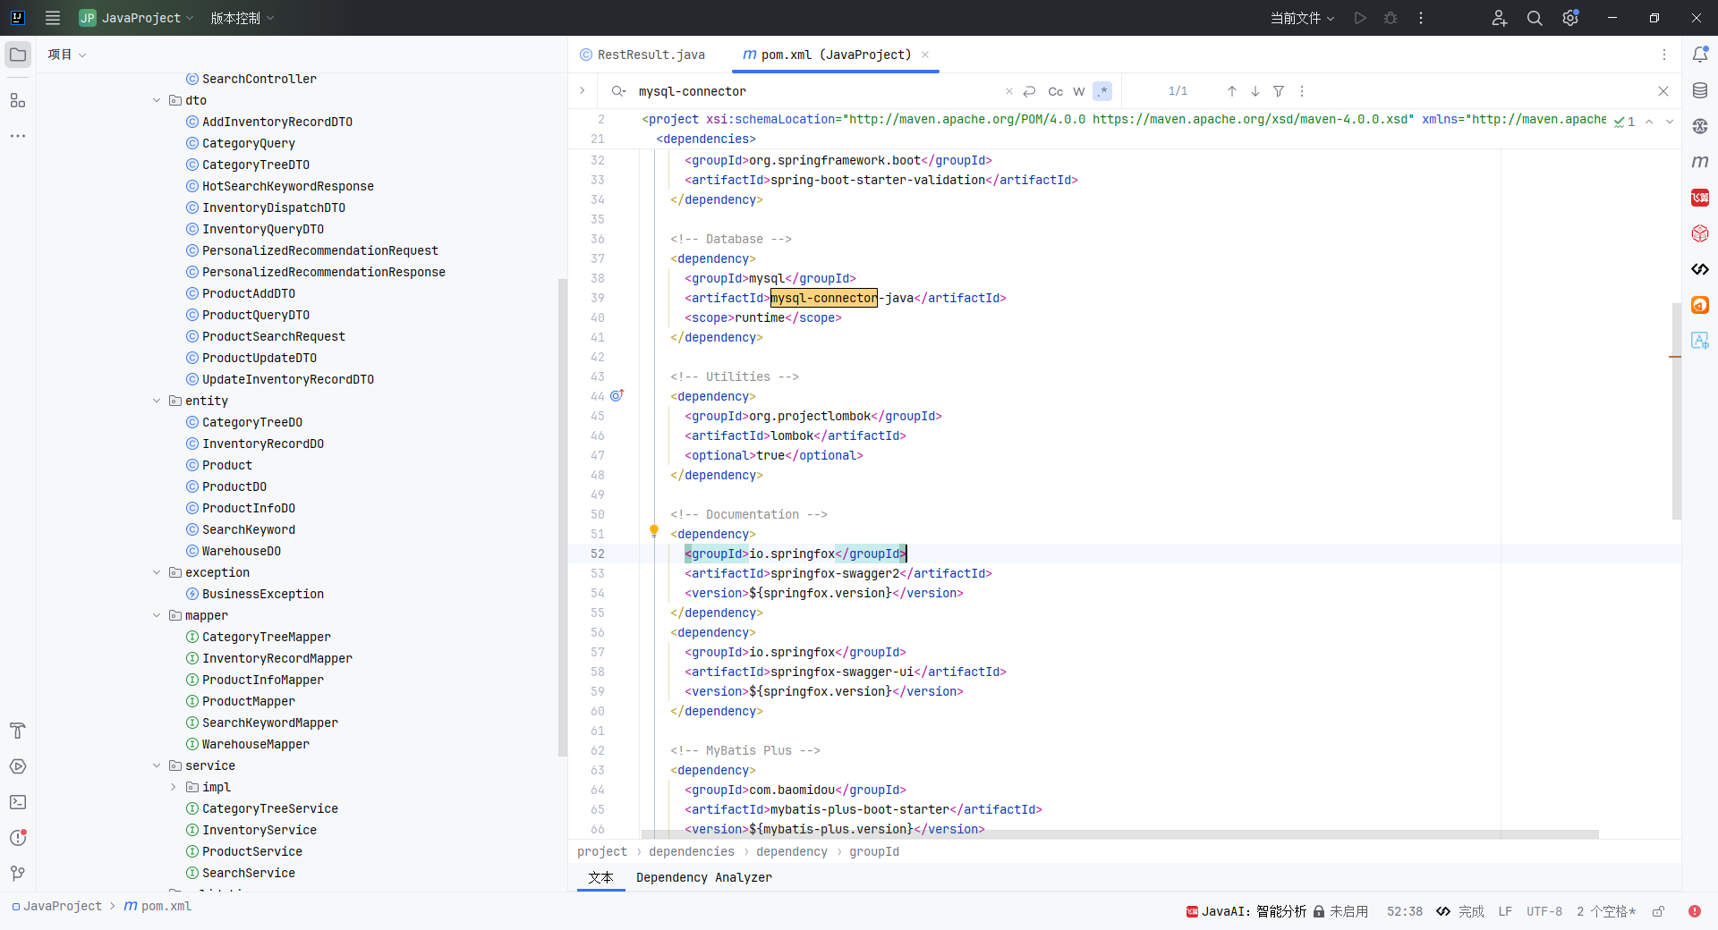Switch to RestResult.java tab

(x=642, y=55)
